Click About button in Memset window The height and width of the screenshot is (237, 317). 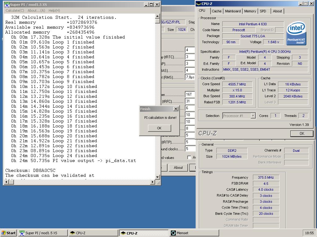tap(178, 168)
